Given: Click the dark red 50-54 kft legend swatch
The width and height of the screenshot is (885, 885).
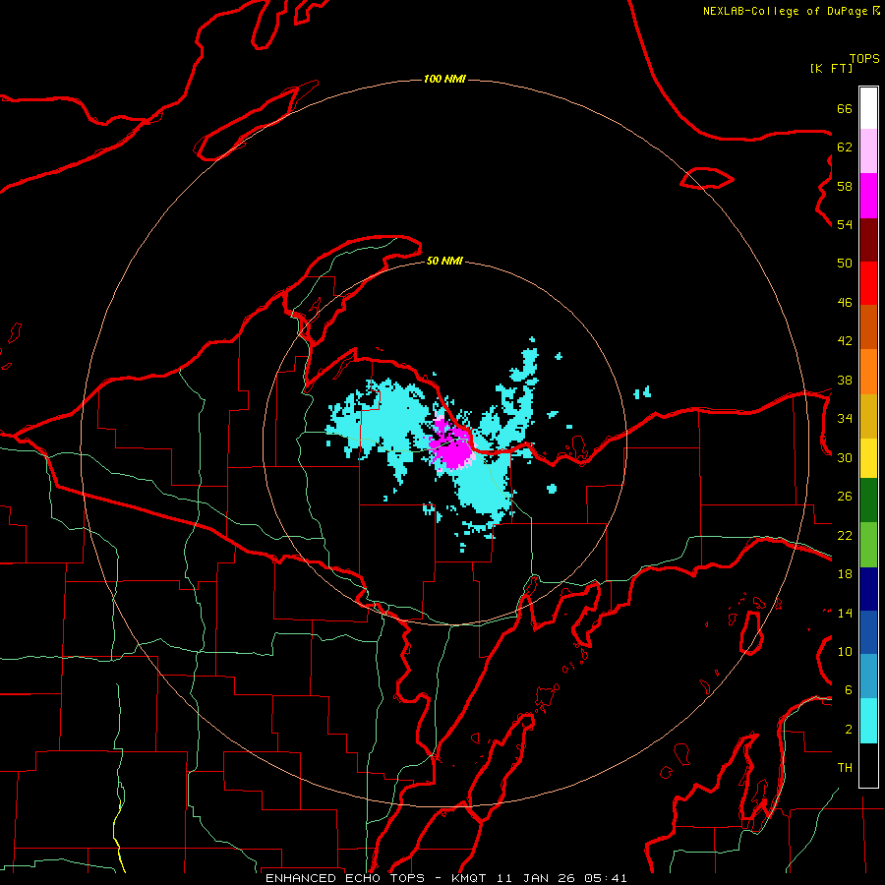Looking at the screenshot, I should pyautogui.click(x=868, y=240).
